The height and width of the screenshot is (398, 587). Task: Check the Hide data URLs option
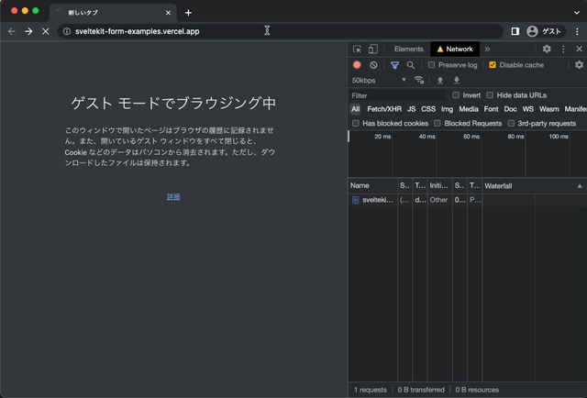[x=490, y=95]
